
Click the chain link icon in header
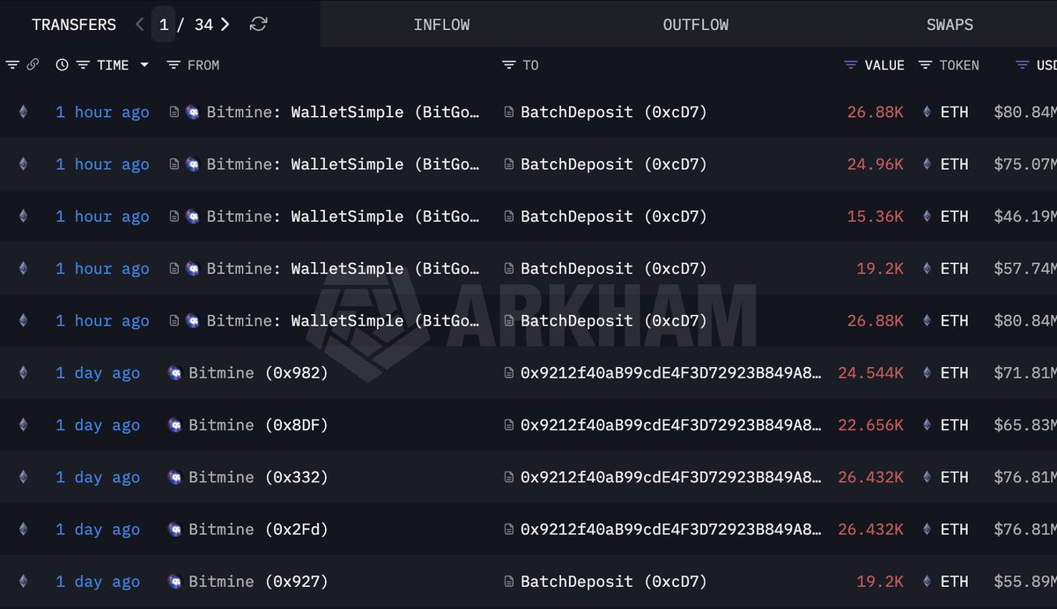click(33, 65)
